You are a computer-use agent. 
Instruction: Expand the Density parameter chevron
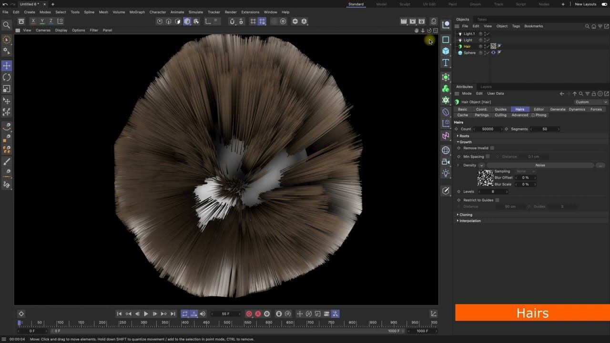click(x=458, y=165)
